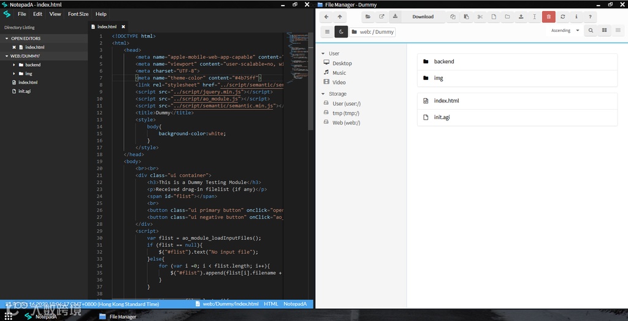Expand the backend folder in NotepadA tree
The width and height of the screenshot is (628, 321).
point(15,65)
